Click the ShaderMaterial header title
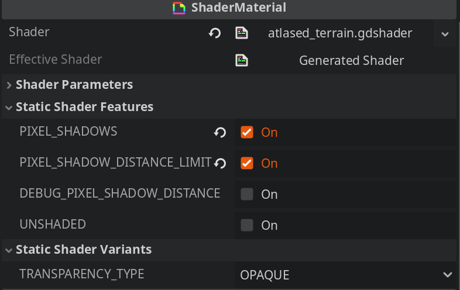The image size is (460, 290). click(x=239, y=8)
